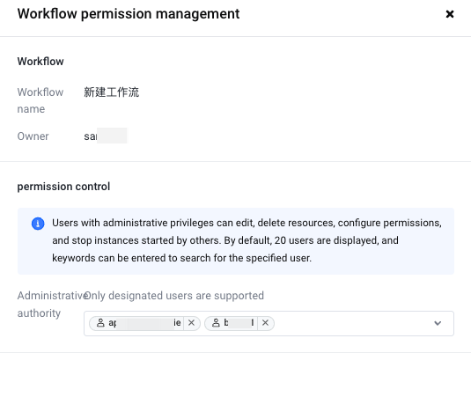Click the person icon in the second user tag
Screen dimensions: 471x412
pyautogui.click(x=216, y=323)
